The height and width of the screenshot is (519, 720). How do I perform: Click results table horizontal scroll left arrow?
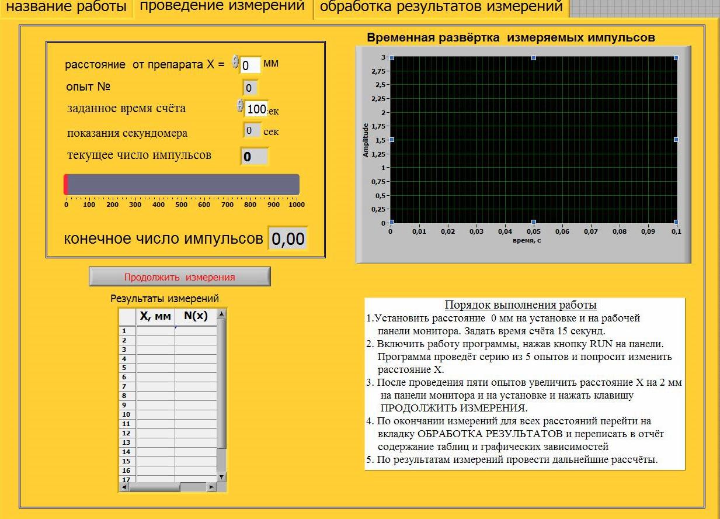[x=124, y=487]
